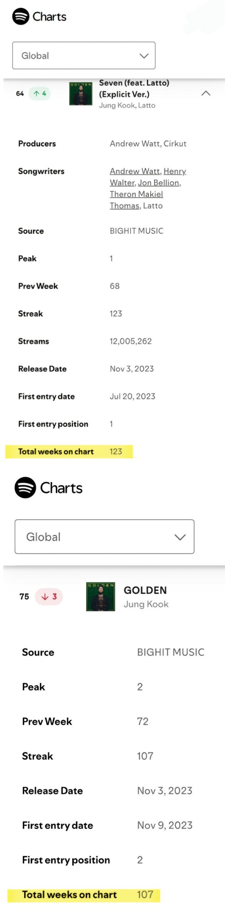The width and height of the screenshot is (225, 916).
Task: Click the green up-4 rank change badge
Action: 40,94
